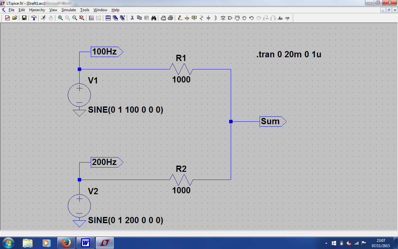Click the Pick Visible Traces icon
This screenshot has height=249, width=398.
91,18
